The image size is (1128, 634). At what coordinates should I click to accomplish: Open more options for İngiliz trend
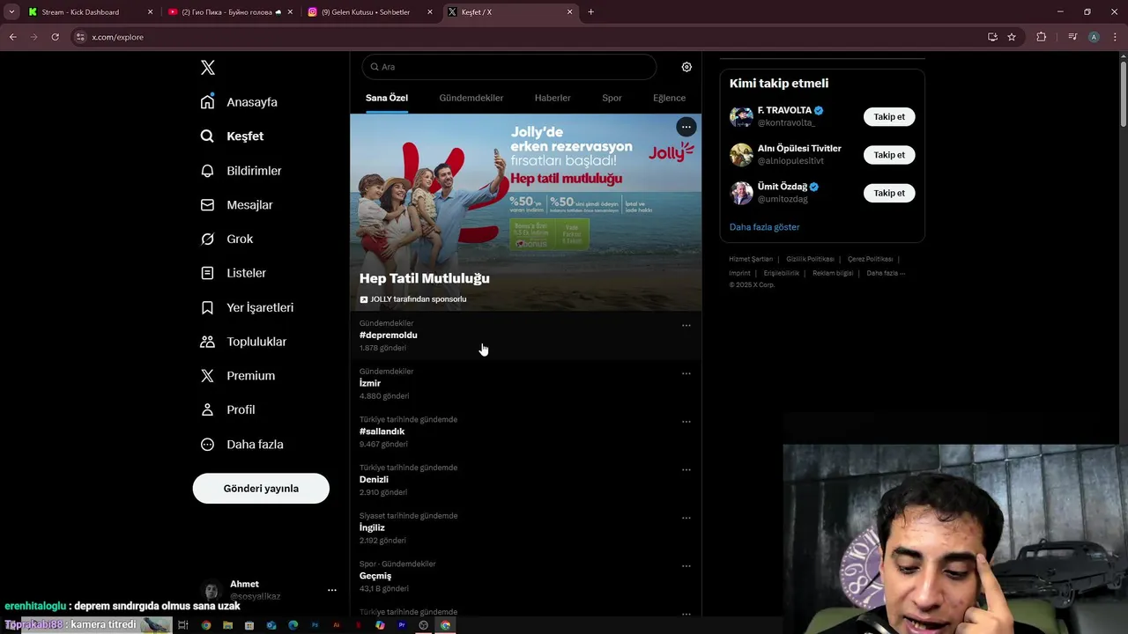[686, 519]
